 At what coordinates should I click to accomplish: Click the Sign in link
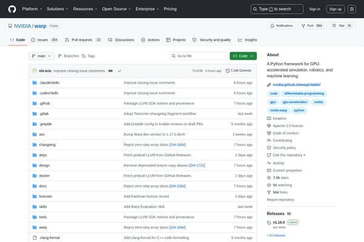314,9
